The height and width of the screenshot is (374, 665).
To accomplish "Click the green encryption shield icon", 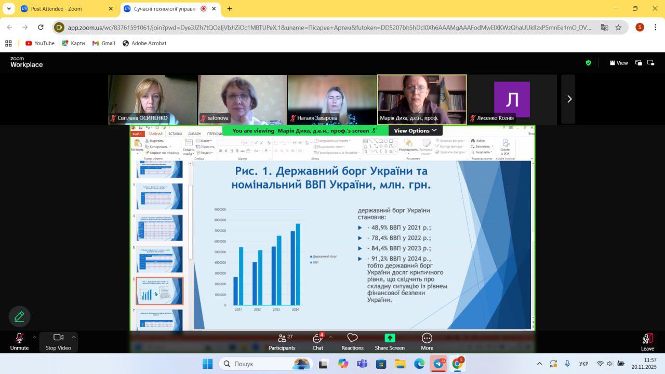I will (x=588, y=63).
